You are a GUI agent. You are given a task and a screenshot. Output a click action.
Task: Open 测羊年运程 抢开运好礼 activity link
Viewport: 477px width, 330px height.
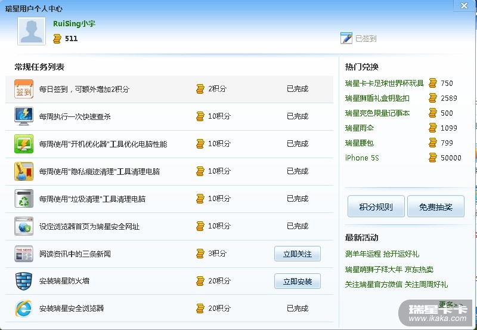pyautogui.click(x=382, y=254)
